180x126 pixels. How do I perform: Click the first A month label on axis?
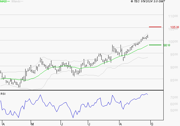click(x=3, y=124)
